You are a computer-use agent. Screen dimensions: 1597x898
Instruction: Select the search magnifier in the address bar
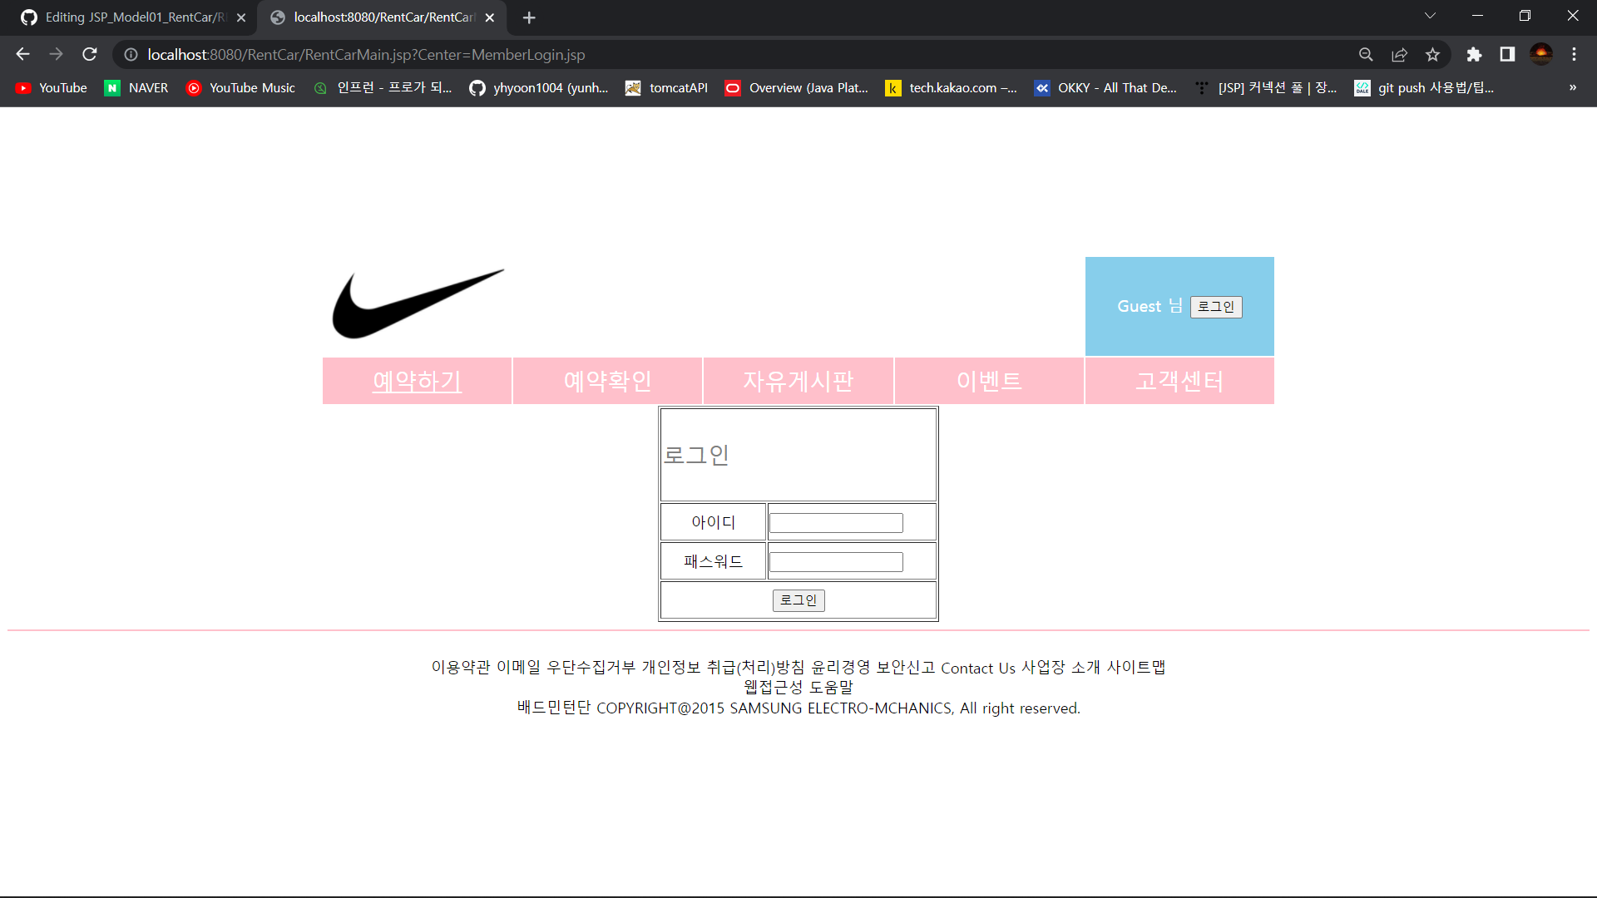point(1366,54)
